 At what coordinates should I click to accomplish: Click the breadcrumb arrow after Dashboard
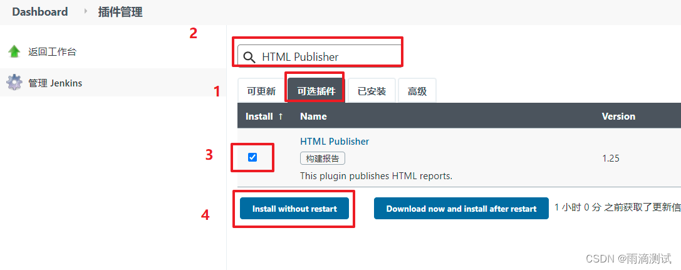[86, 12]
